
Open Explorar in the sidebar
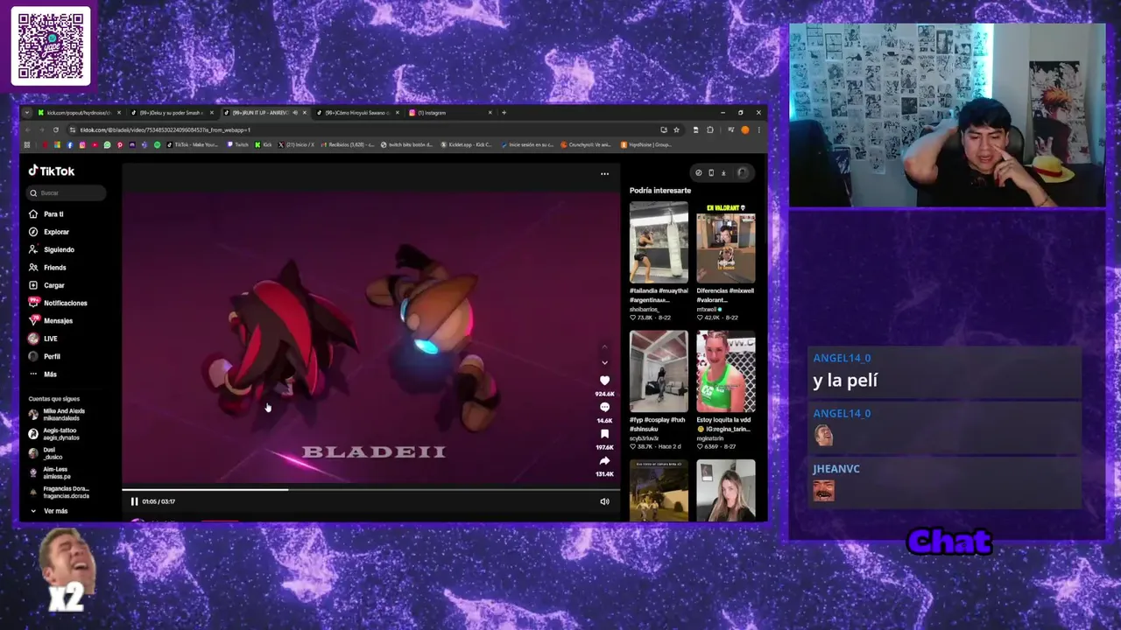pyautogui.click(x=56, y=232)
